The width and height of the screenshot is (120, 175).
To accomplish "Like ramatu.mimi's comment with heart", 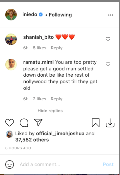I will tap(108, 64).
